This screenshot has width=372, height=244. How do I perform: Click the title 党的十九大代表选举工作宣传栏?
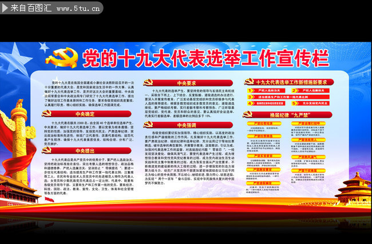tap(205, 58)
